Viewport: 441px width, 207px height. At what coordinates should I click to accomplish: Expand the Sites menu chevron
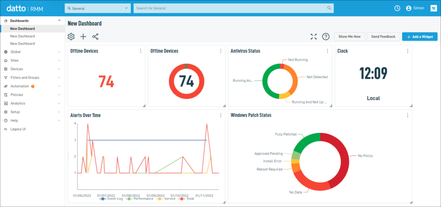[59, 60]
